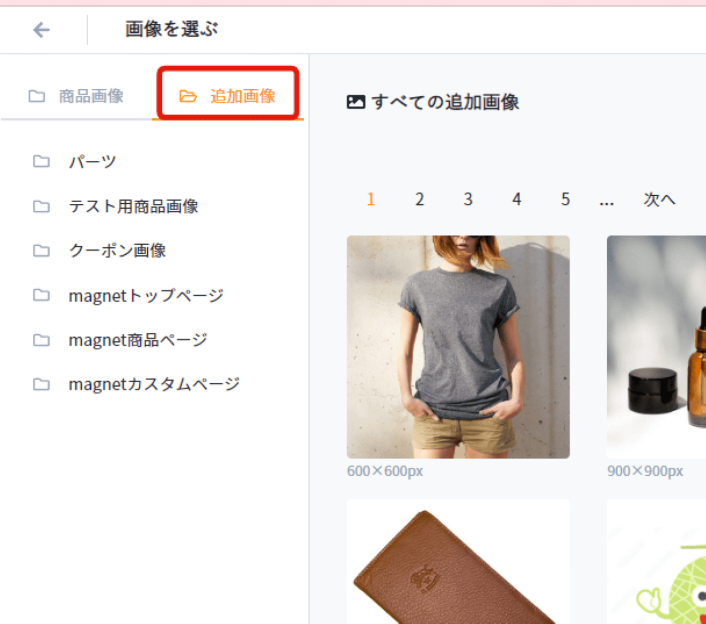Click the image icon beside すべての追加画像
Screen dimensions: 706x624
pos(356,102)
